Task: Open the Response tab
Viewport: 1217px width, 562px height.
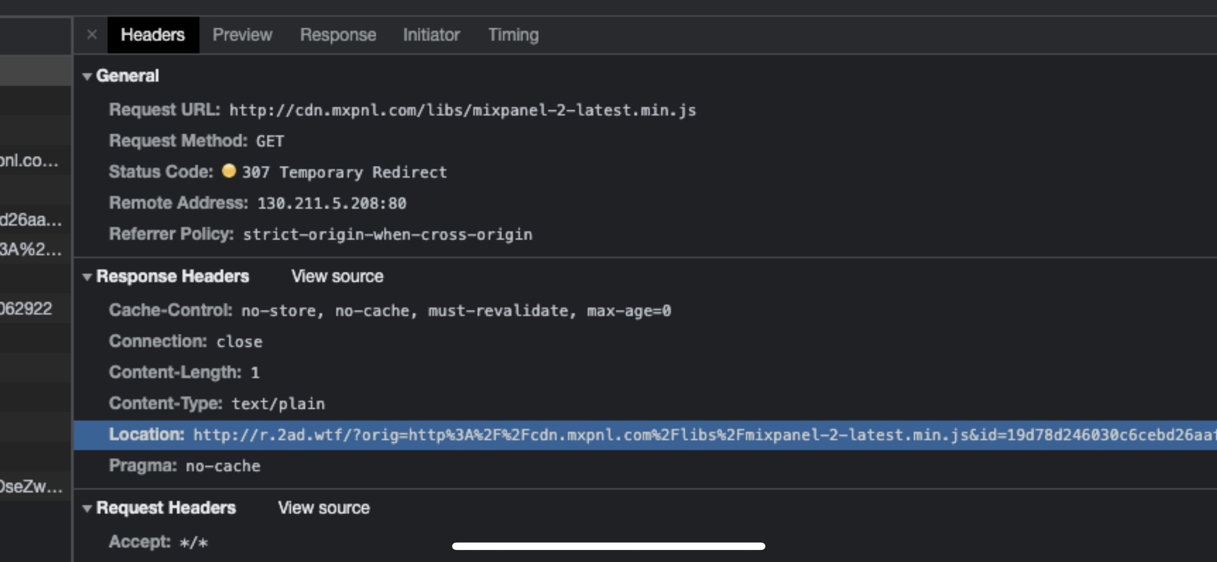Action: click(338, 35)
